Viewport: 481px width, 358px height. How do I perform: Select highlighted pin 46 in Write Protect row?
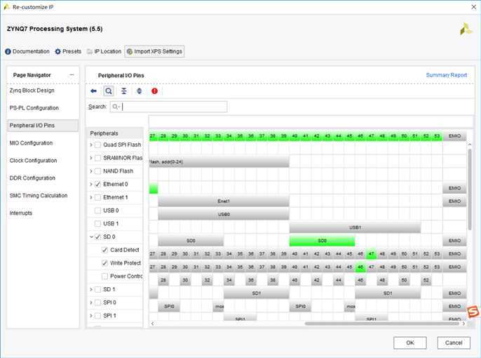coord(360,267)
